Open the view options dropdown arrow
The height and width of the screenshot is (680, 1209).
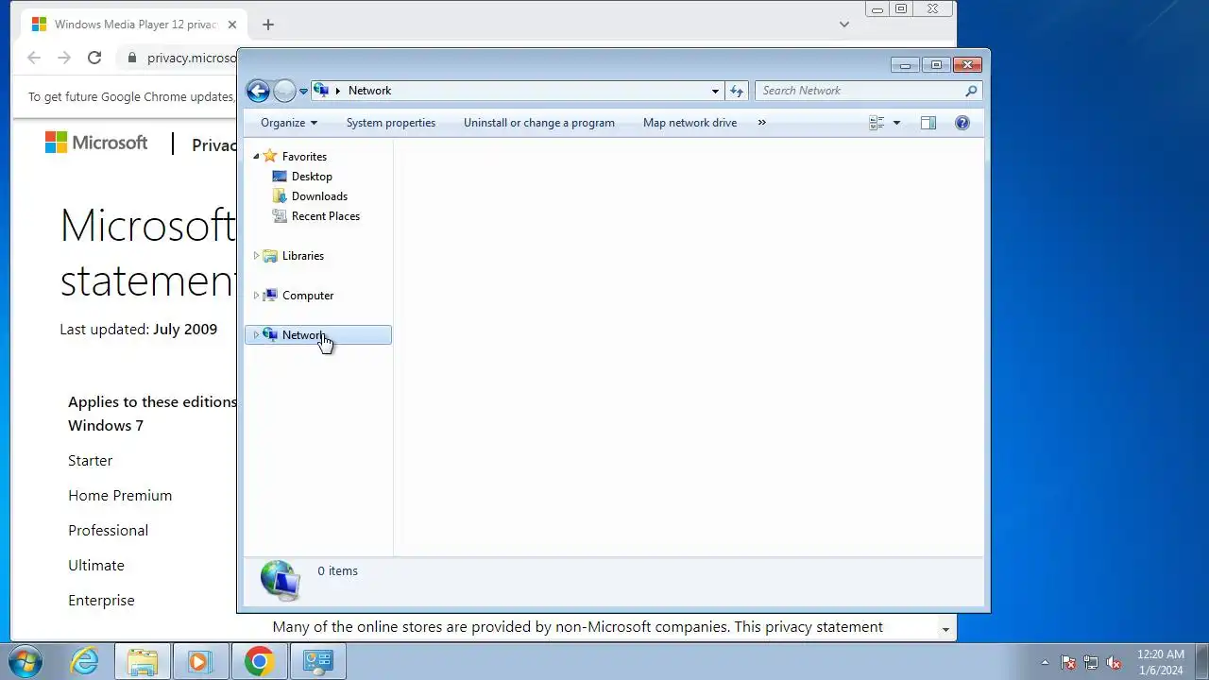896,123
